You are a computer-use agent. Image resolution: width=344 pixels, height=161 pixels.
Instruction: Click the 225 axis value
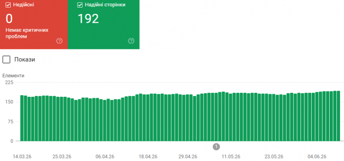coord(9,83)
